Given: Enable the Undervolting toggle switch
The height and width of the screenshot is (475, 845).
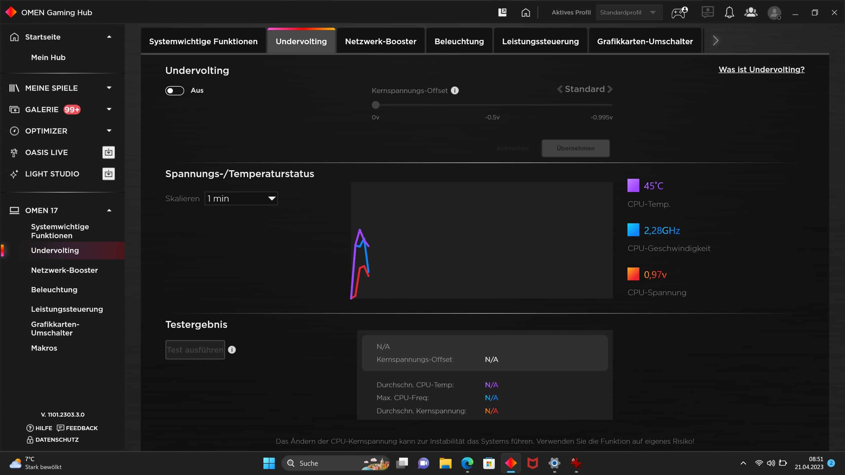Looking at the screenshot, I should 175,90.
